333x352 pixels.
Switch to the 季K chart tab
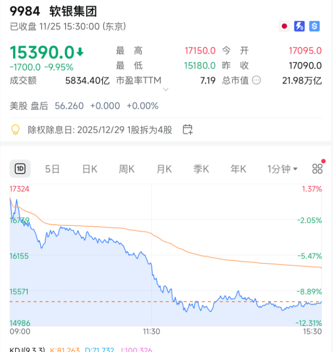[201, 169]
